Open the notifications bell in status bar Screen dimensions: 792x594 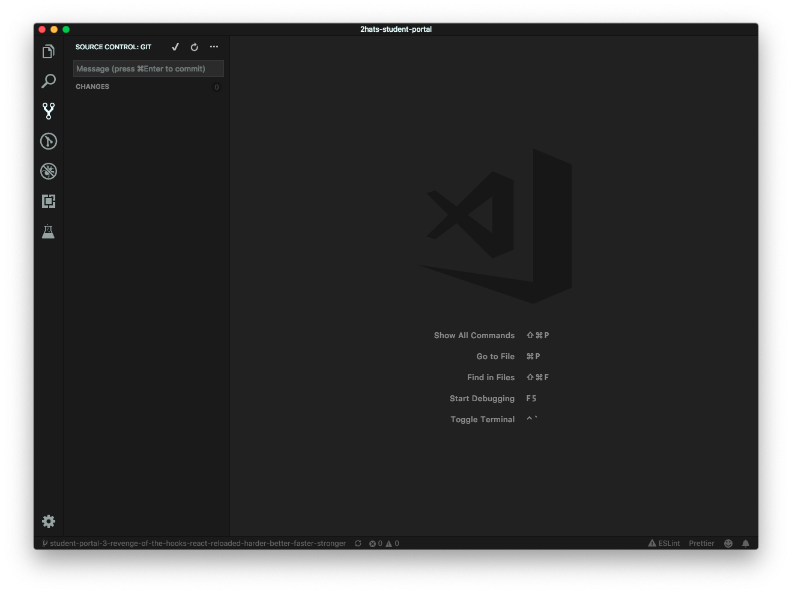(746, 543)
